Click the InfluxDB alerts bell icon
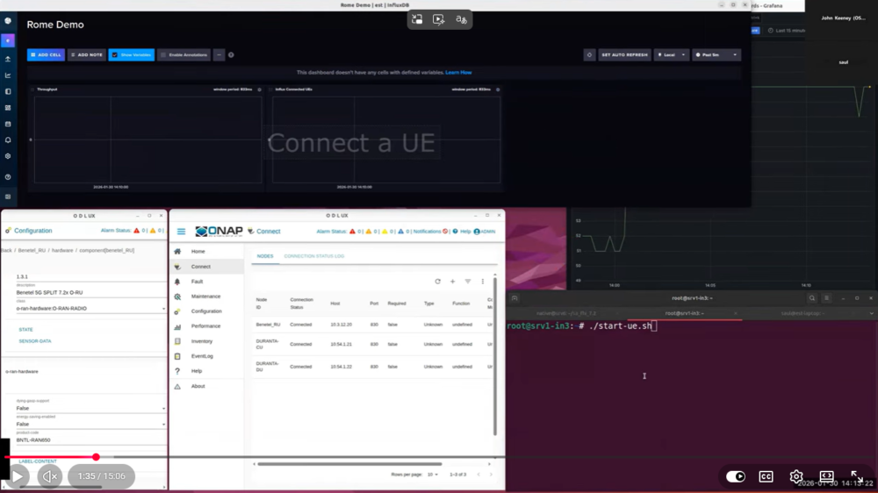Screen dimensions: 878x493 tap(9, 140)
